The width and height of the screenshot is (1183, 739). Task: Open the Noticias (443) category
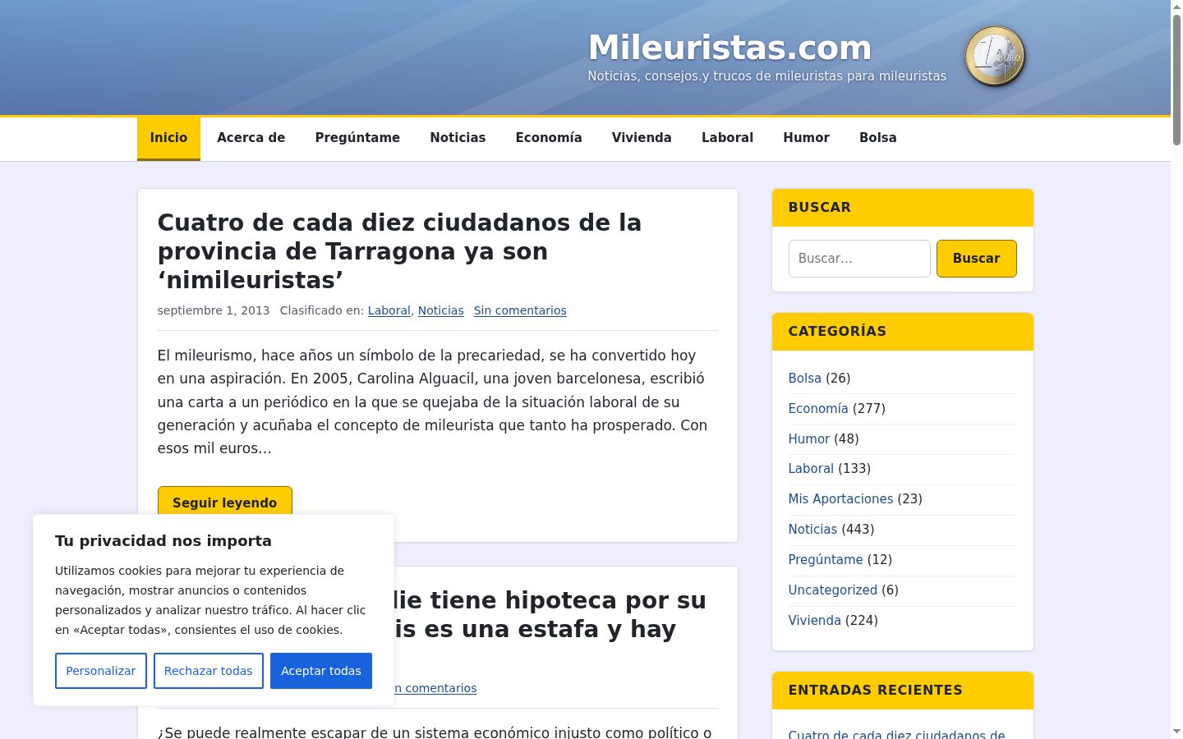point(812,530)
